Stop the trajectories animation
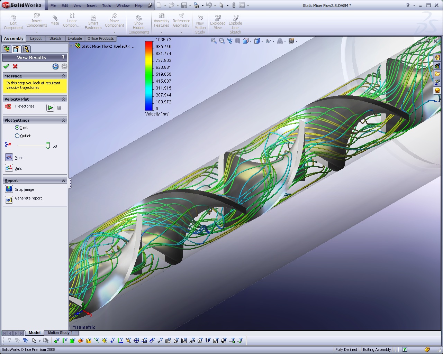Viewport: 443px width, 354px height. pyautogui.click(x=60, y=108)
